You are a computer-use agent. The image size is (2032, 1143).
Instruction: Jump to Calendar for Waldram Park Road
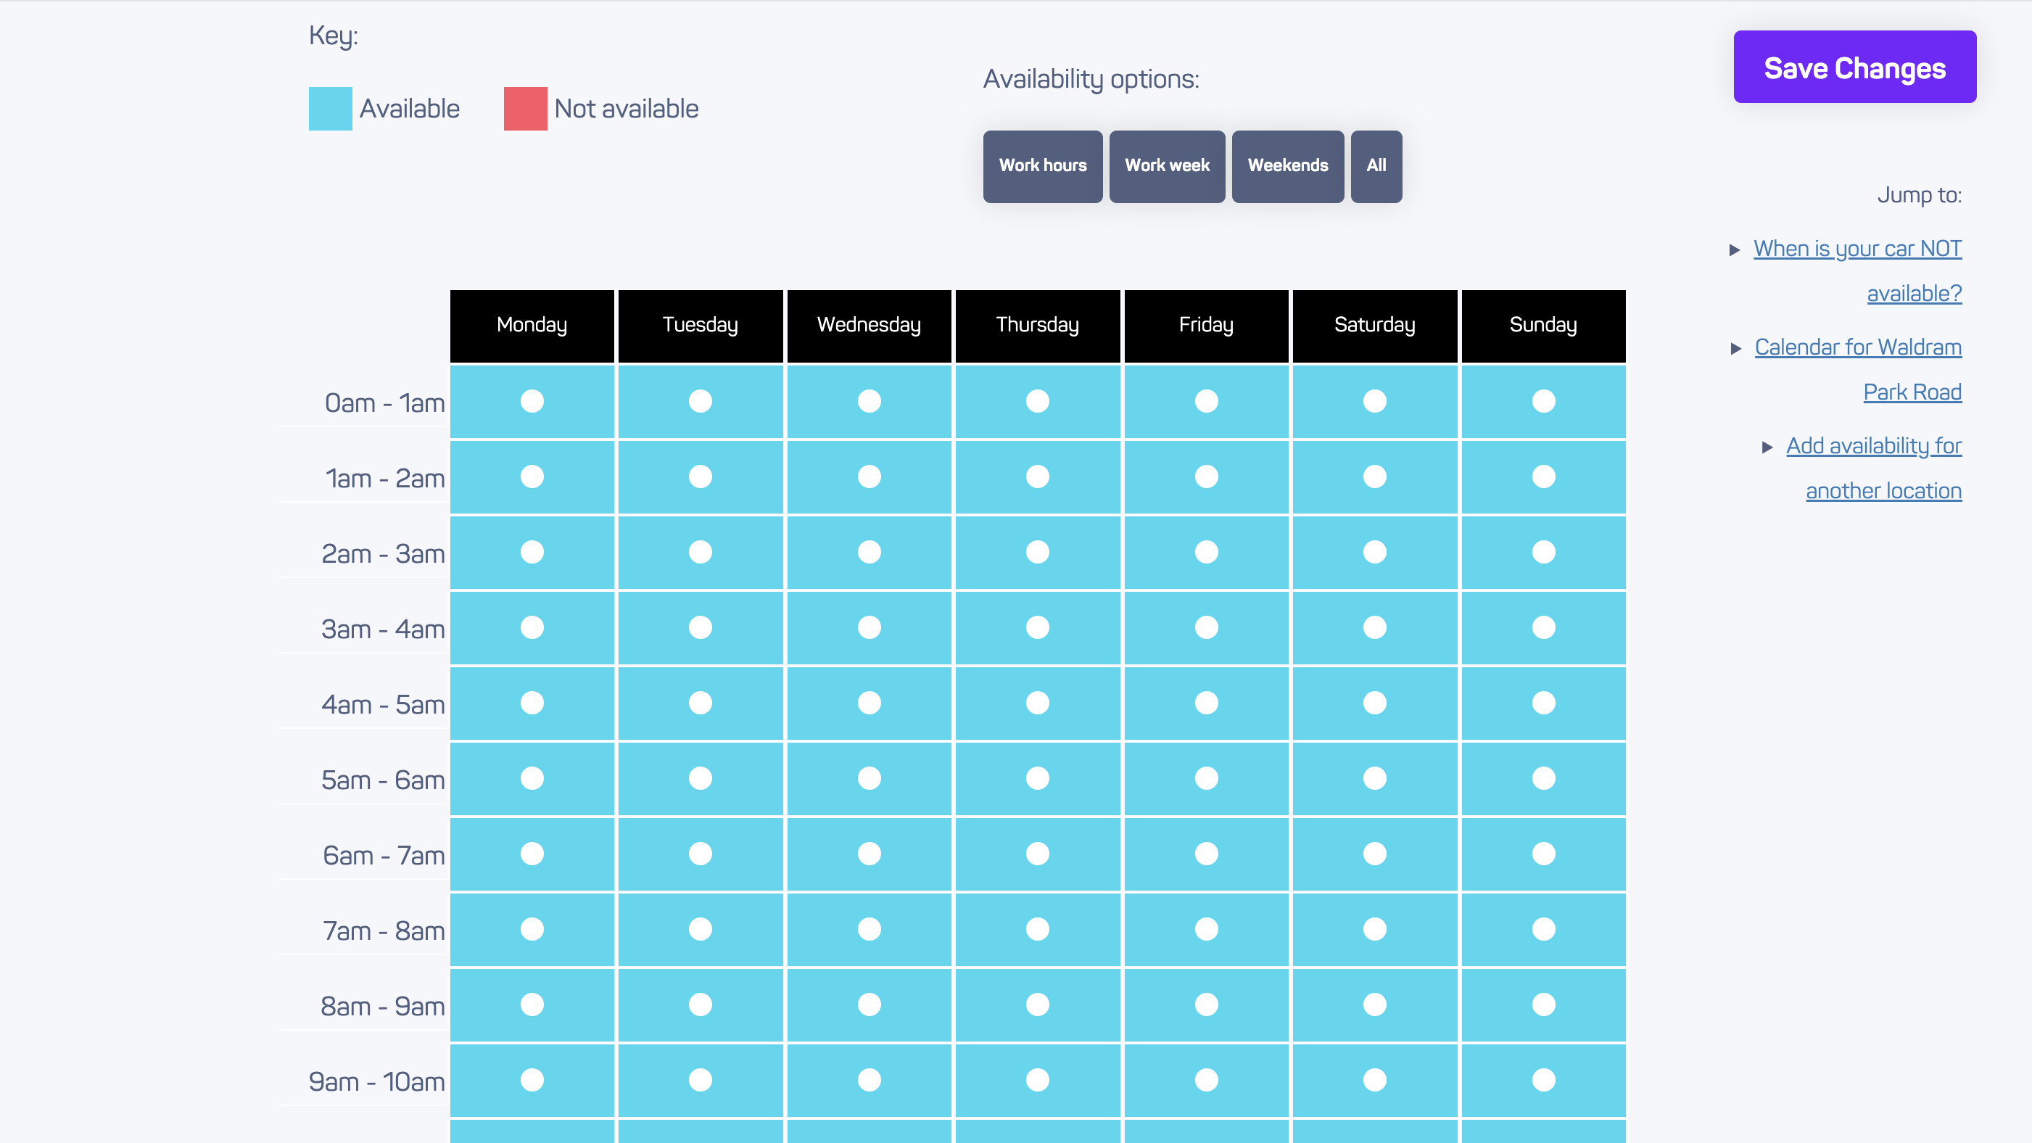1858,369
